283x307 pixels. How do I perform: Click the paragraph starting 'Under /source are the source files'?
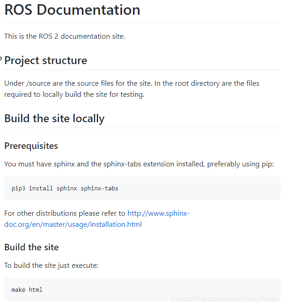click(132, 89)
